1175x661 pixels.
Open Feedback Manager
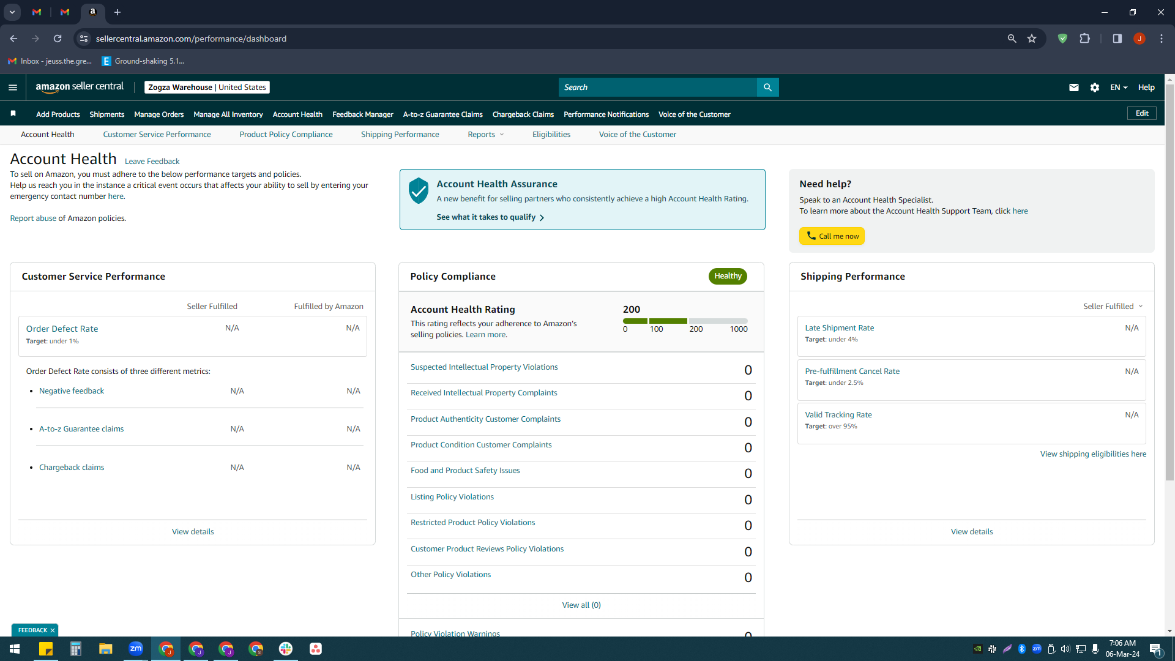pyautogui.click(x=363, y=114)
